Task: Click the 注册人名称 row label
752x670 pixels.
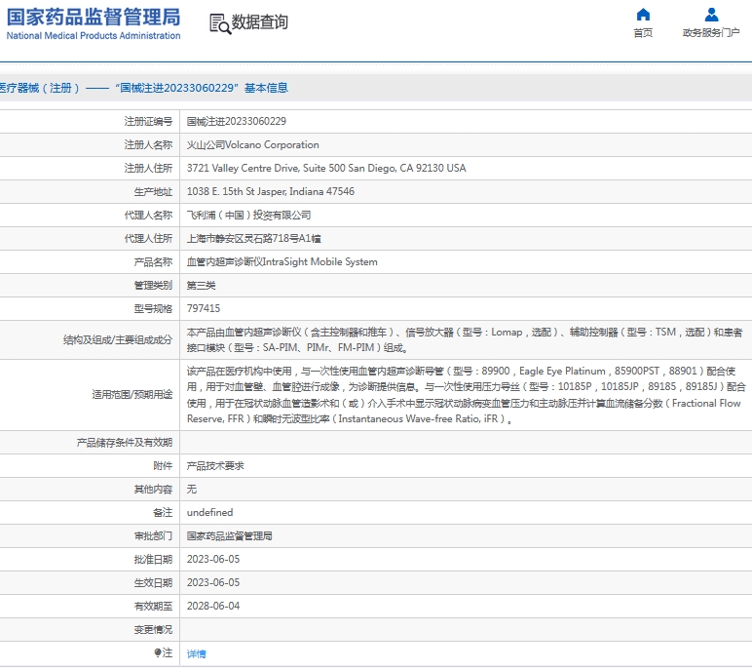Action: [148, 144]
